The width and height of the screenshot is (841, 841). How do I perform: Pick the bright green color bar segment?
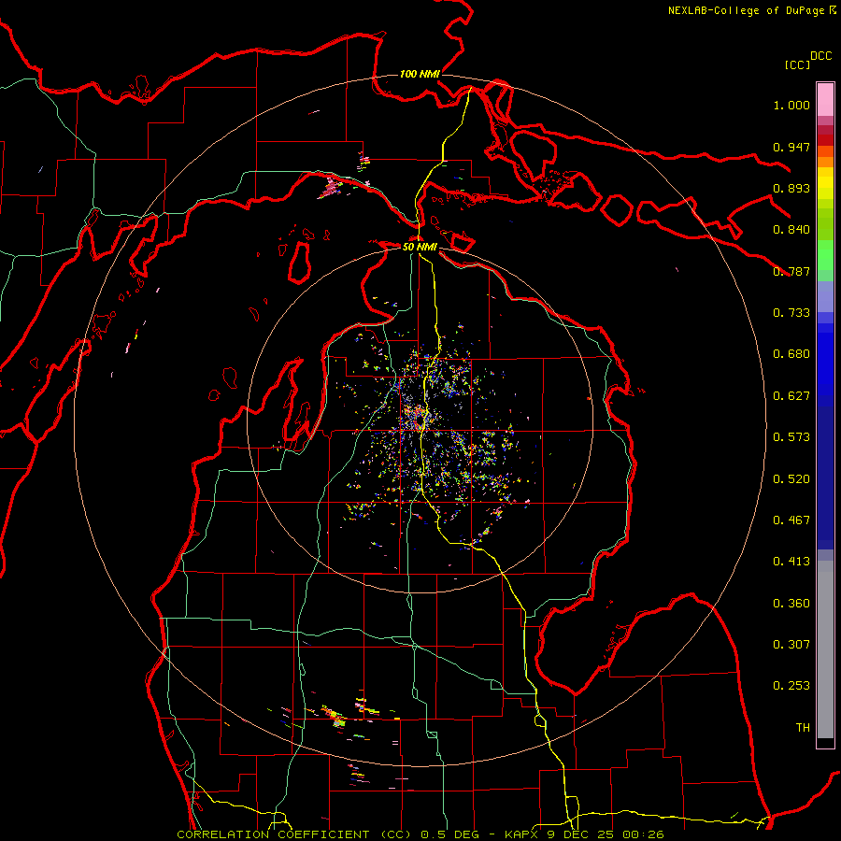(825, 255)
